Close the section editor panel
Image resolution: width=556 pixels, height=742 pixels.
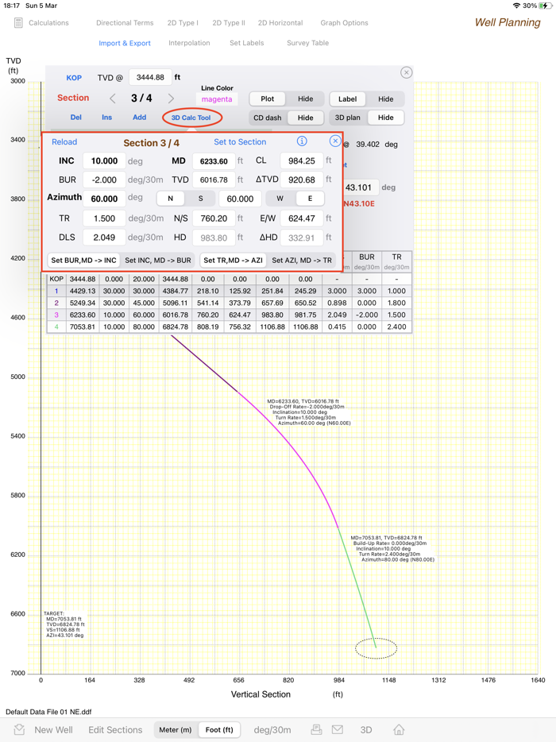click(x=406, y=72)
